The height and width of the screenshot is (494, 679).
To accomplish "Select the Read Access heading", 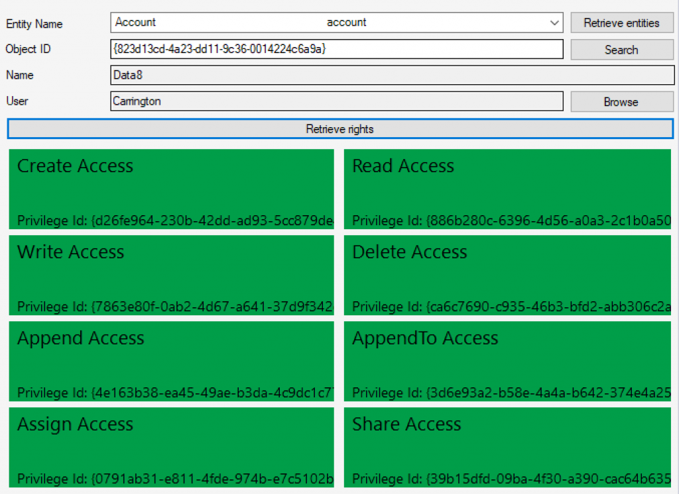I will 403,166.
